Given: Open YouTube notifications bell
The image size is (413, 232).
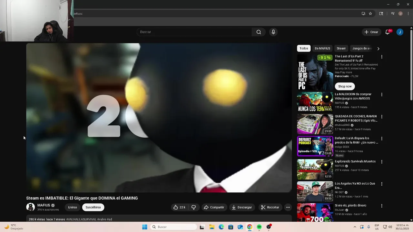Looking at the screenshot, I should (x=388, y=32).
